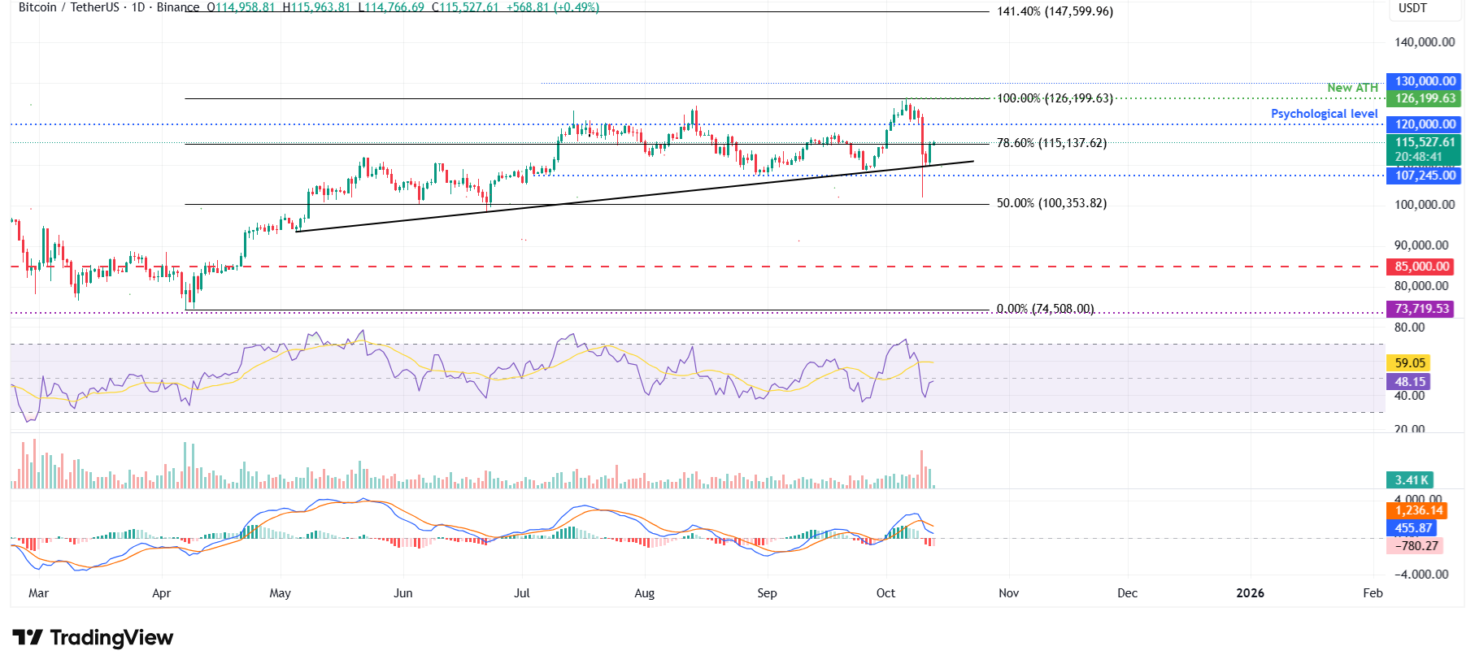This screenshot has width=1475, height=668.
Task: Click the current price 115,527.61 tag
Action: [1425, 142]
